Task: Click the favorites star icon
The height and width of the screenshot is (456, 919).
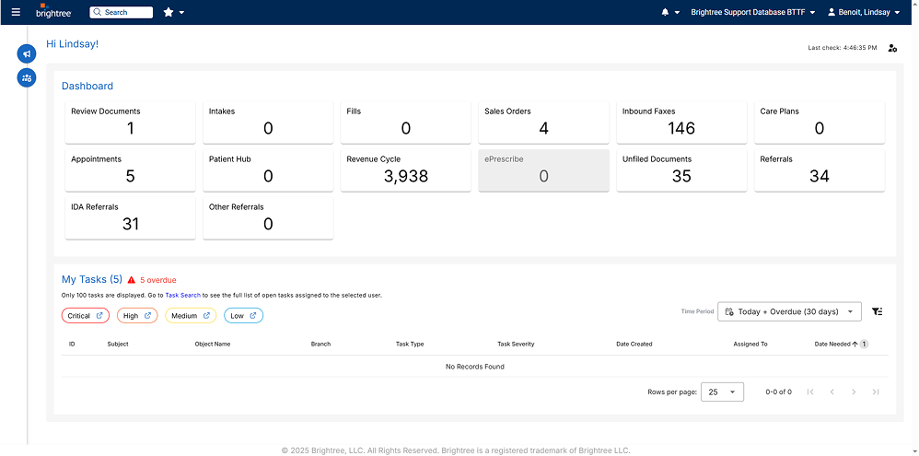Action: coord(169,12)
